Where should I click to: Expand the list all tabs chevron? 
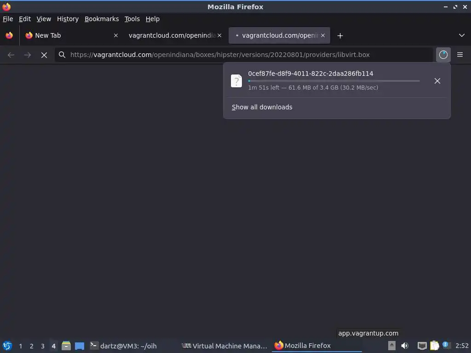(x=462, y=35)
